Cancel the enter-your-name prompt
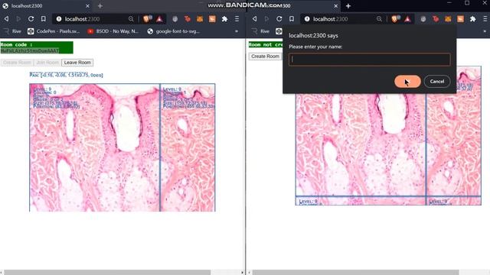Viewport: 490px width, 275px height. (x=437, y=82)
